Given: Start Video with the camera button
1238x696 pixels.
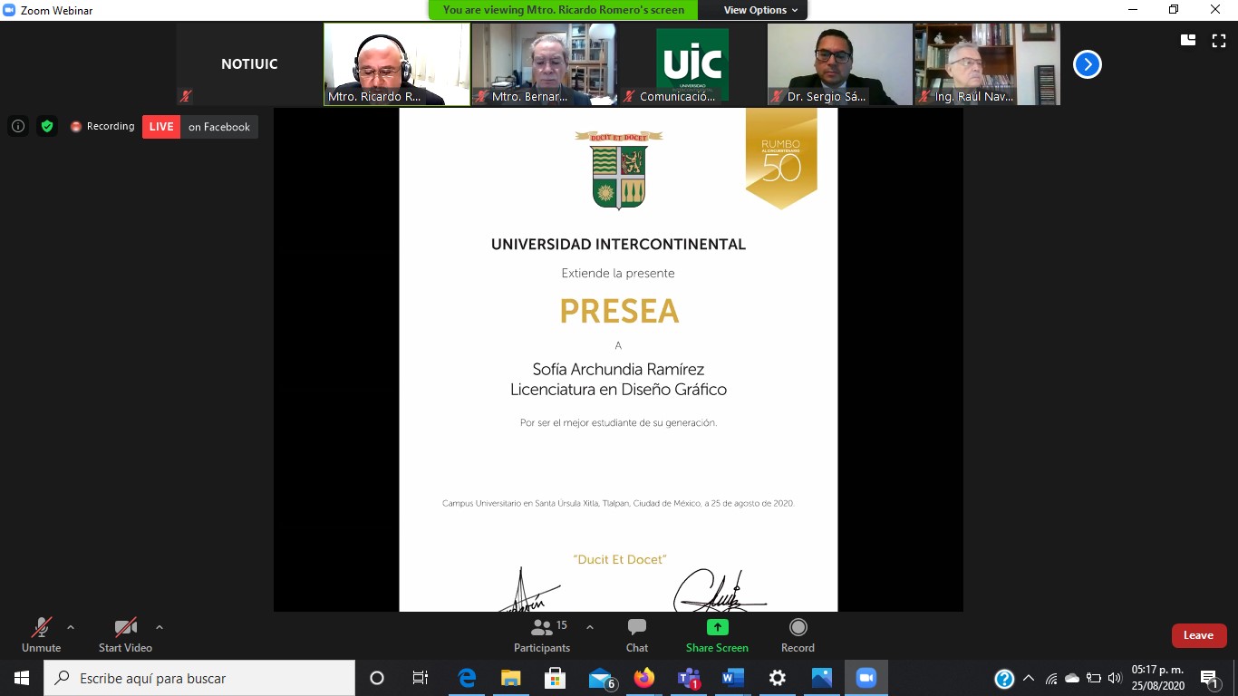Looking at the screenshot, I should [x=126, y=634].
